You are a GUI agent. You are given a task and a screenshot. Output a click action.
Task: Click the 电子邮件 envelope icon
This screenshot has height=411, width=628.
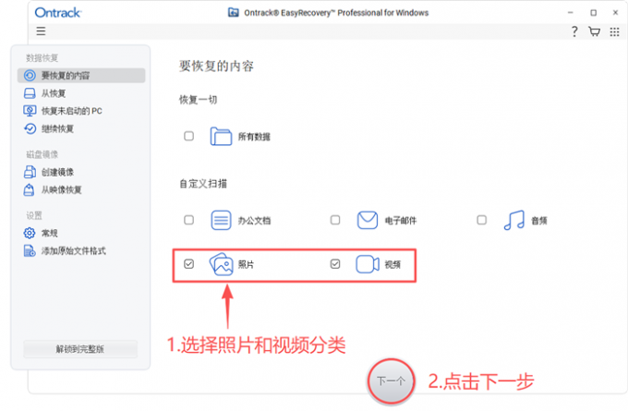(x=368, y=220)
